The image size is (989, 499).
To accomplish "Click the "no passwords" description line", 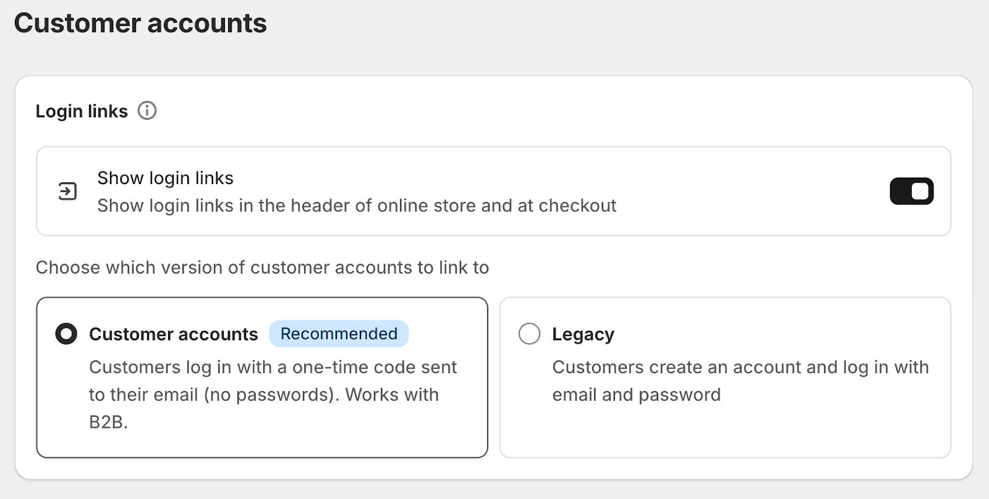I will 263,395.
